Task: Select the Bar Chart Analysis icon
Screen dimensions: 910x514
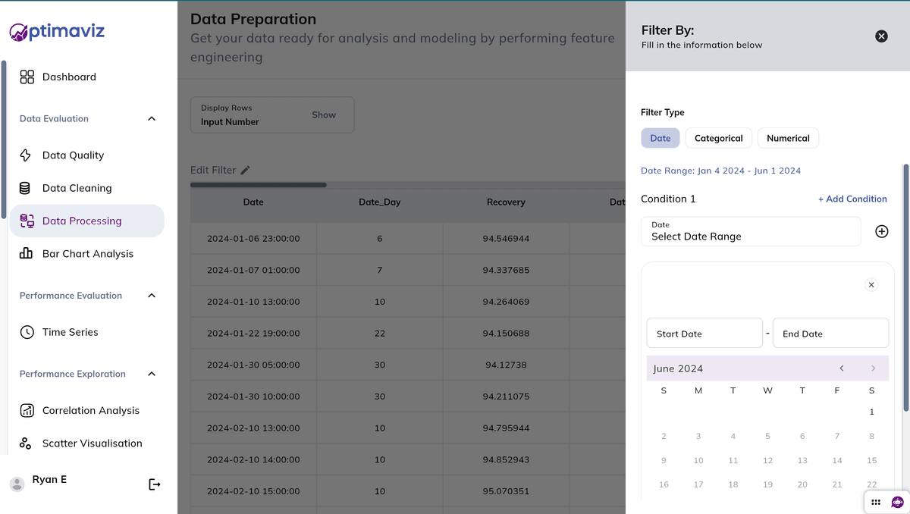Action: [x=26, y=254]
